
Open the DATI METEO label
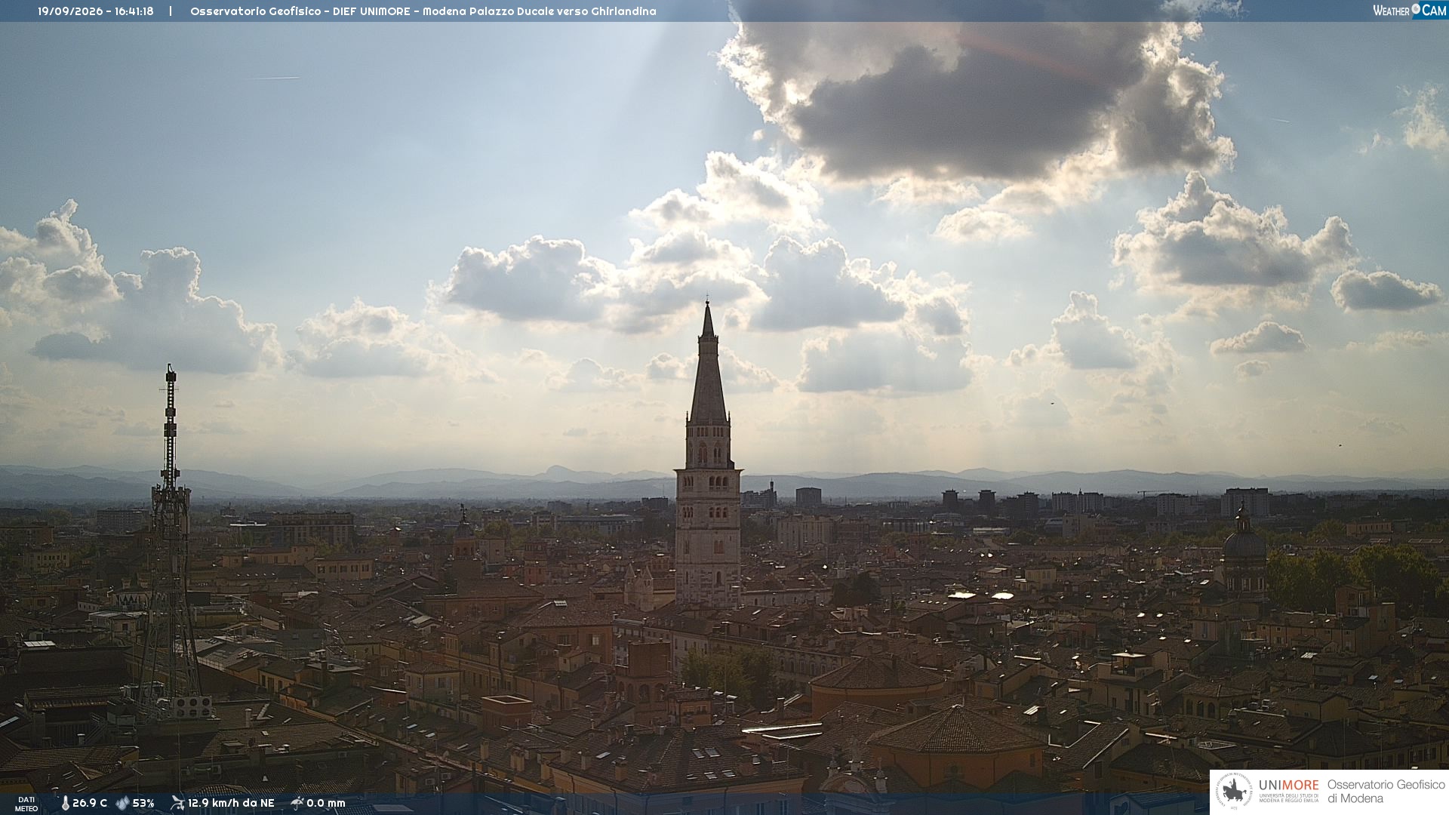(26, 804)
